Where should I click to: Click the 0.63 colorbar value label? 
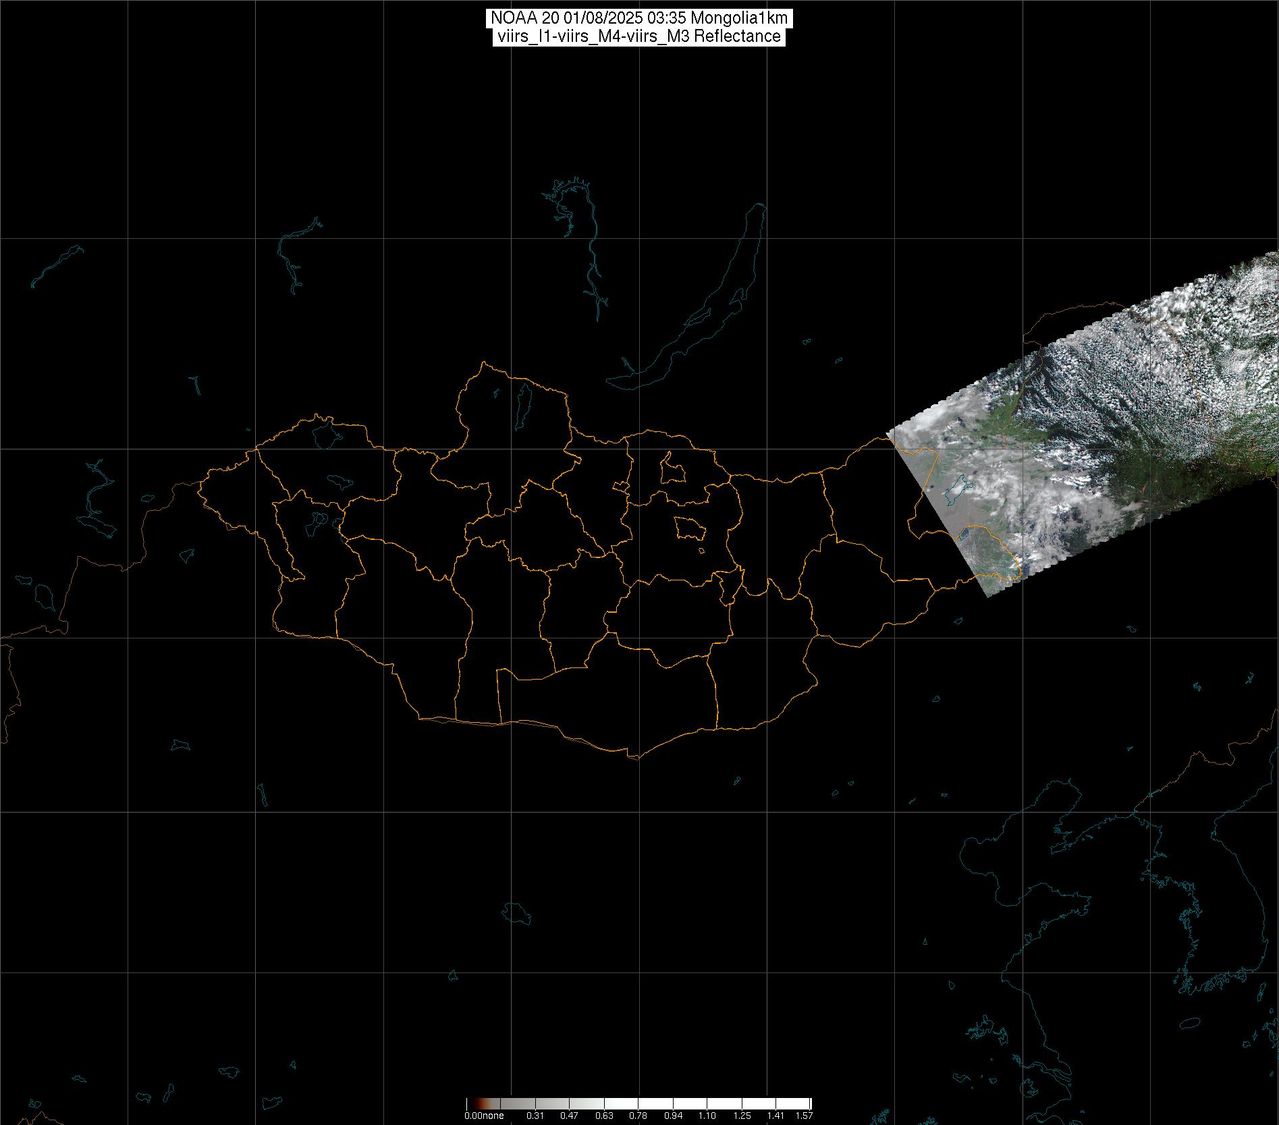coord(603,1116)
